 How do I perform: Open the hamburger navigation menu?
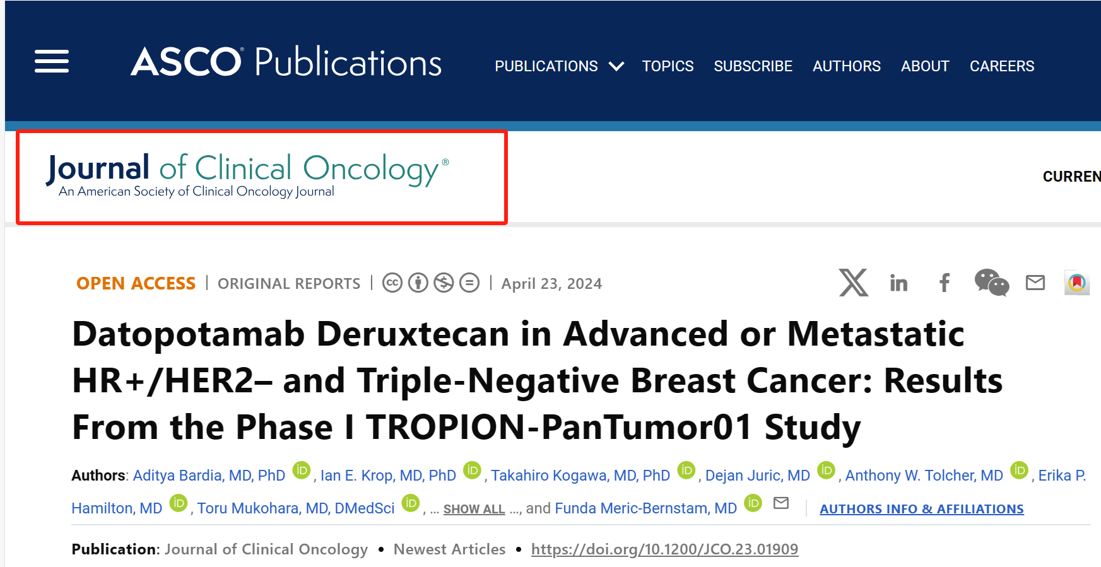point(51,61)
